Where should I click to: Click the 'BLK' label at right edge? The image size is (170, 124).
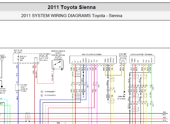[x=165, y=112]
